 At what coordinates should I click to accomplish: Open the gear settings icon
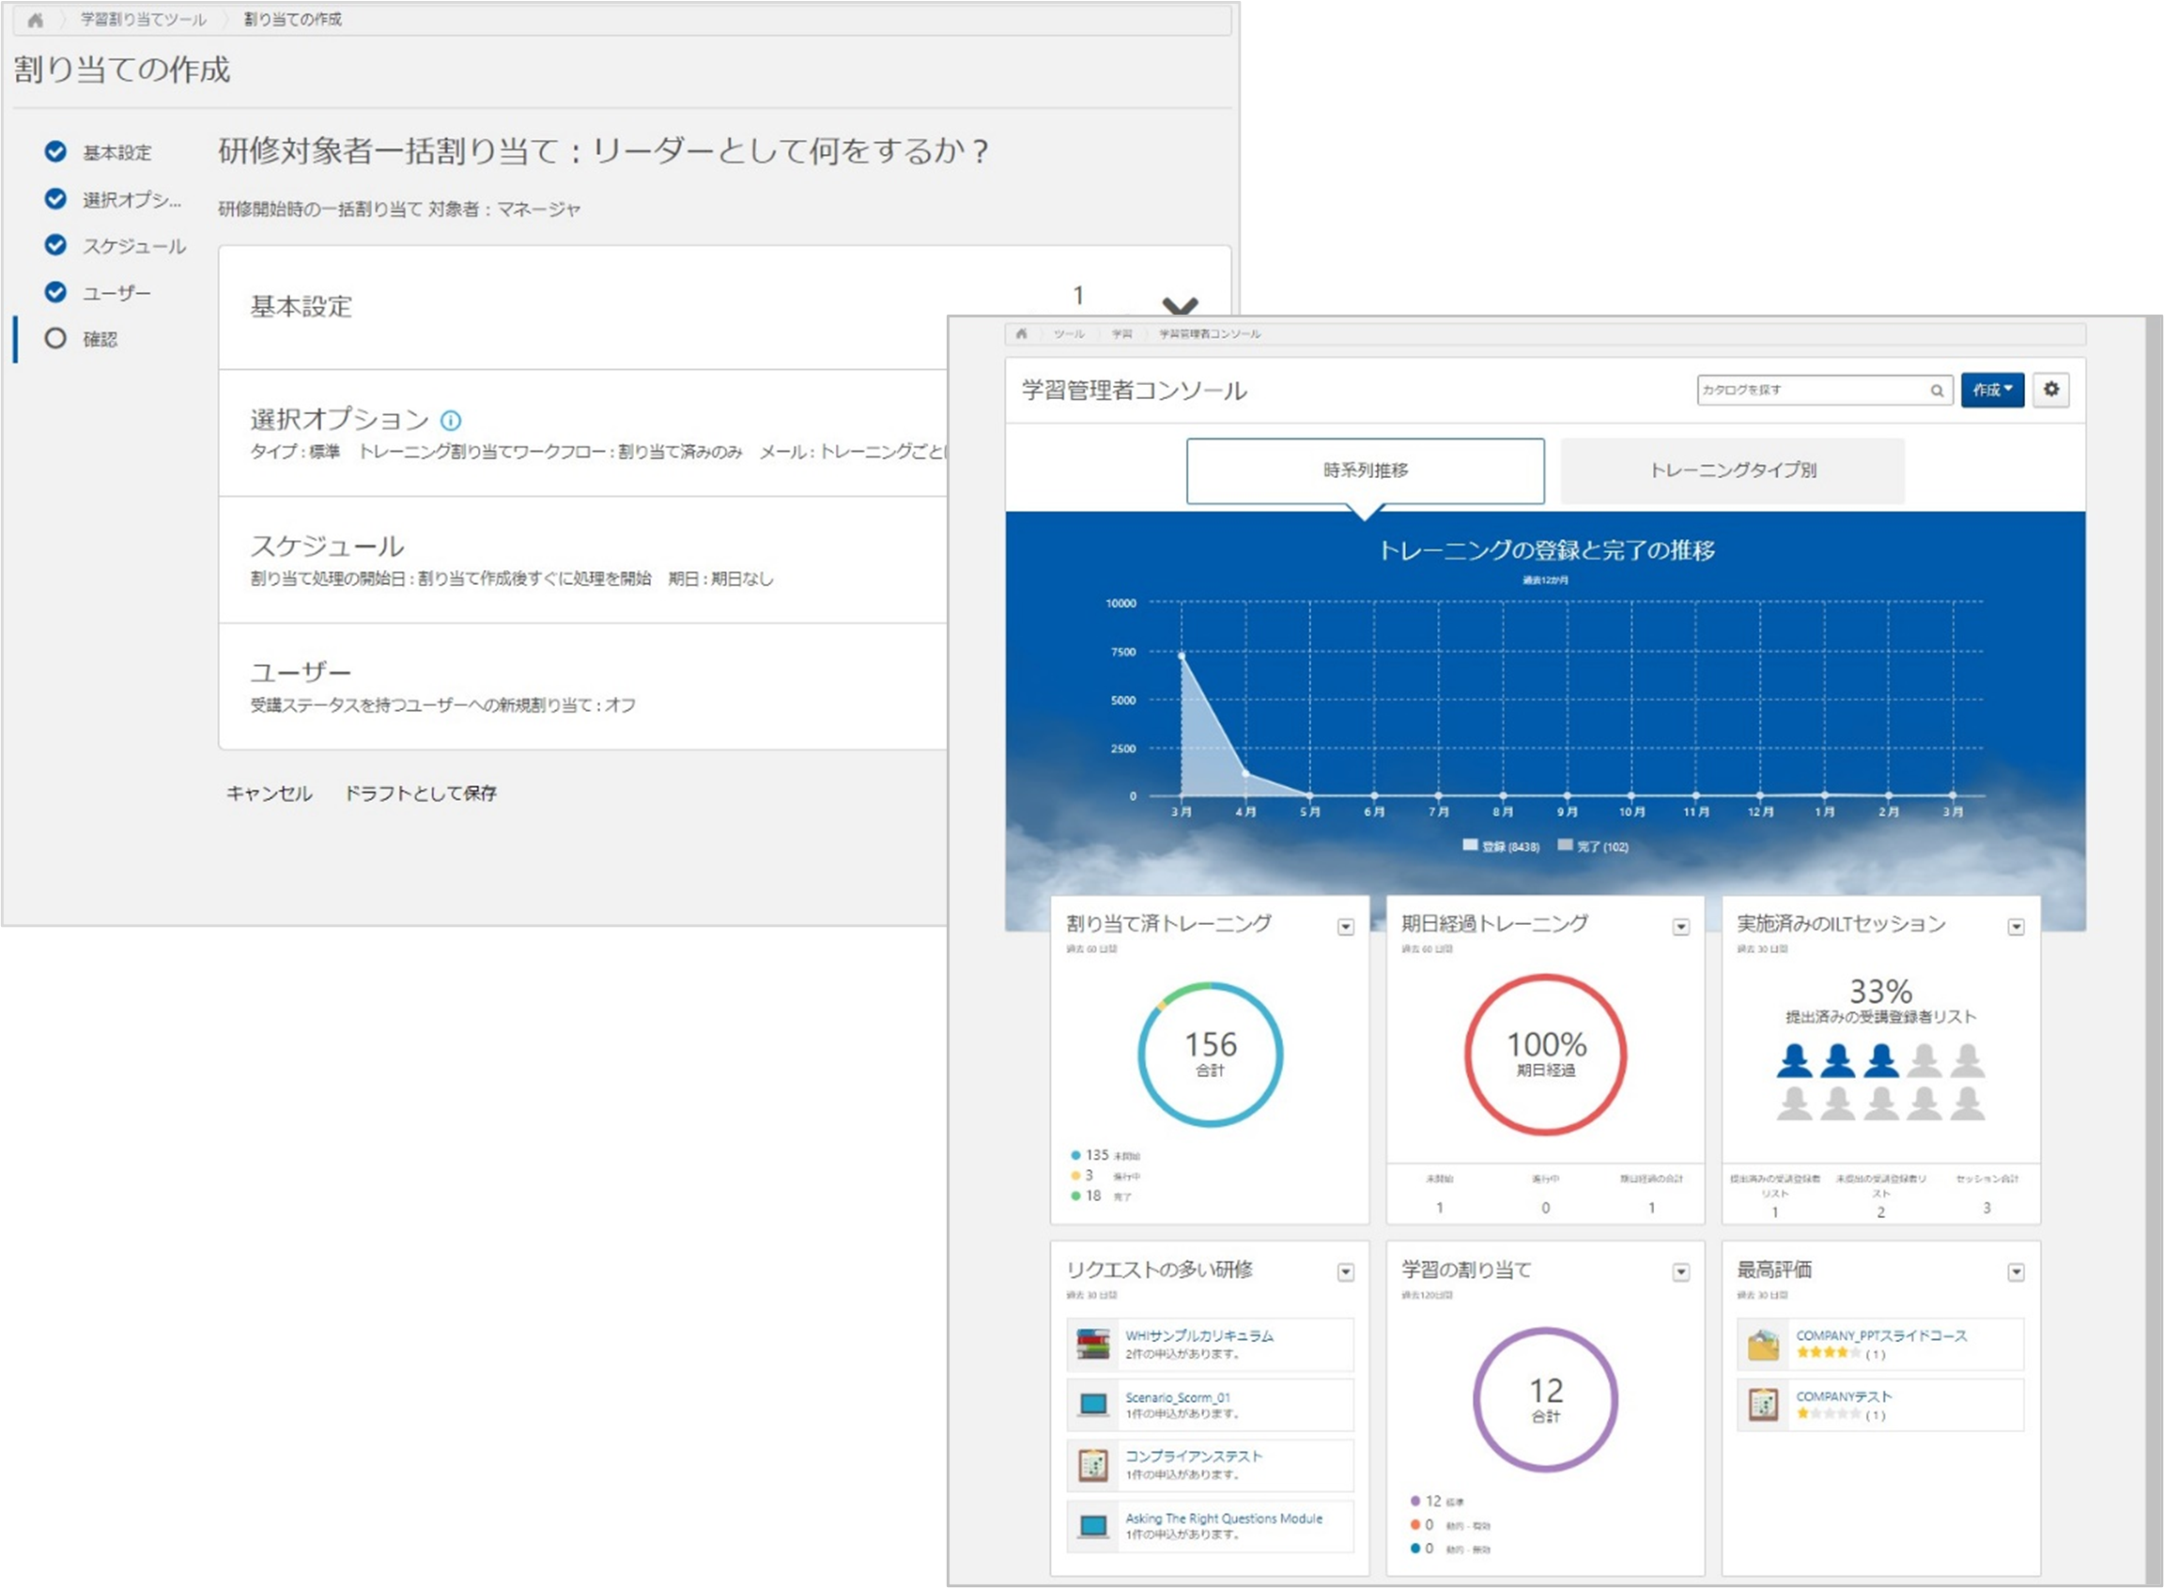coord(2050,390)
